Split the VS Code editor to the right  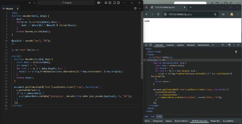[x=135, y=8]
